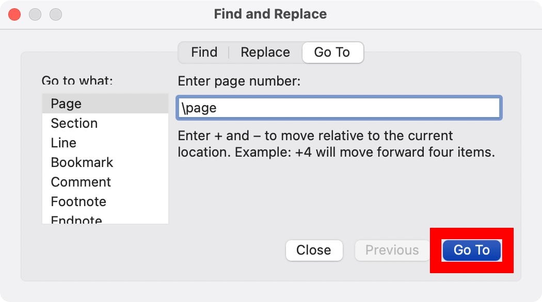Click the page number text field

coord(338,108)
